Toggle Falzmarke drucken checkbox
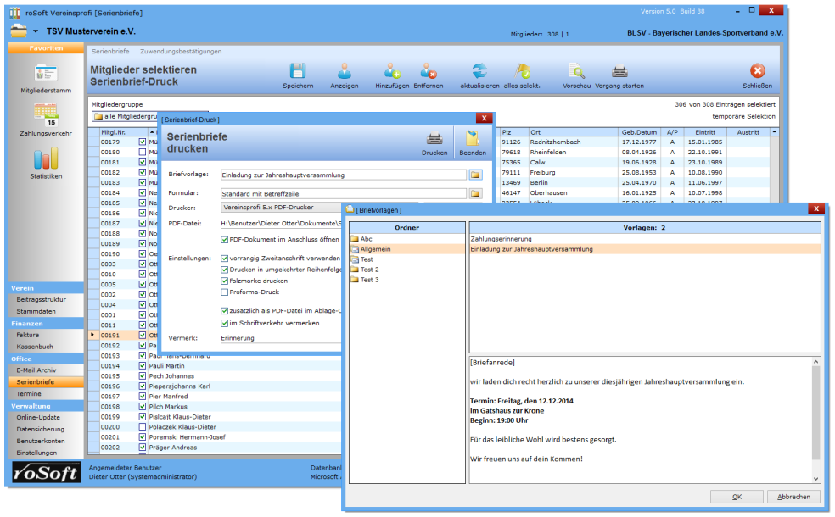 tap(224, 281)
